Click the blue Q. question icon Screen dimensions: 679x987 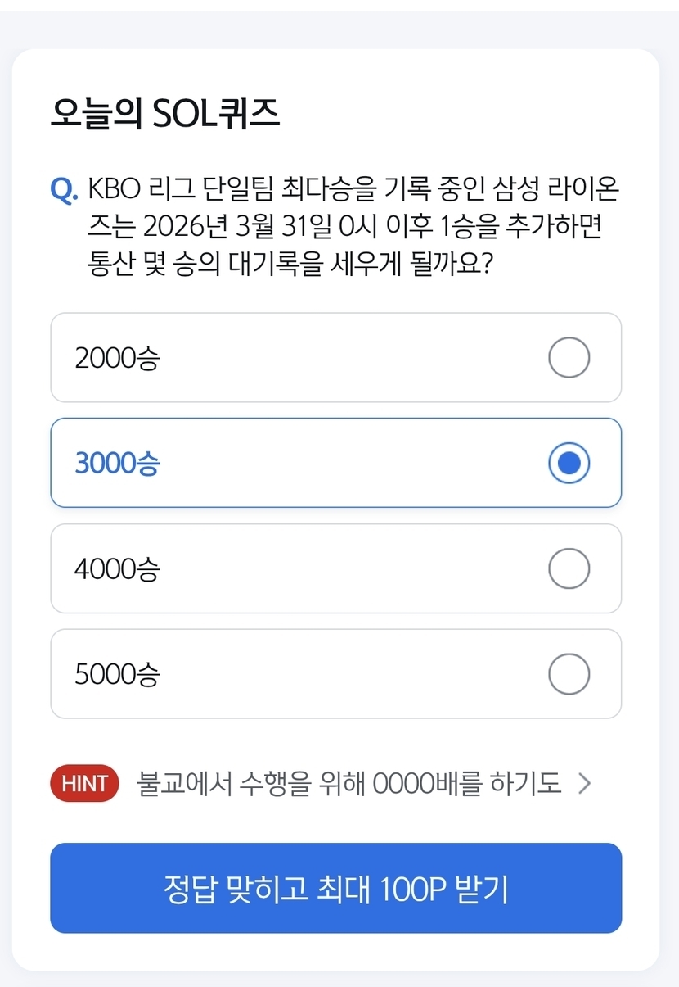(63, 190)
